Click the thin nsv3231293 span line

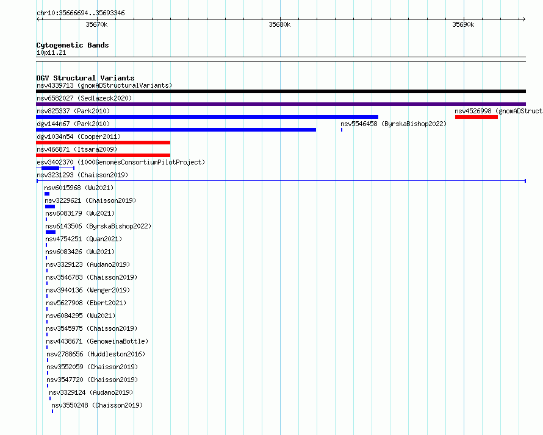[x=281, y=181]
